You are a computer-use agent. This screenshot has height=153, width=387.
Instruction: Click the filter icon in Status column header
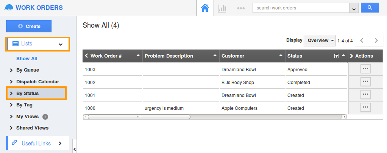(x=336, y=56)
